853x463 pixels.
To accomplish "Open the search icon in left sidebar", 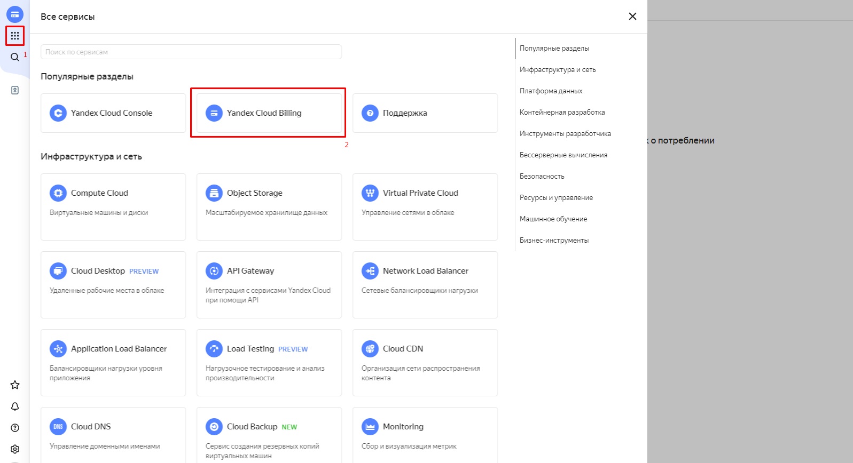I will (15, 57).
